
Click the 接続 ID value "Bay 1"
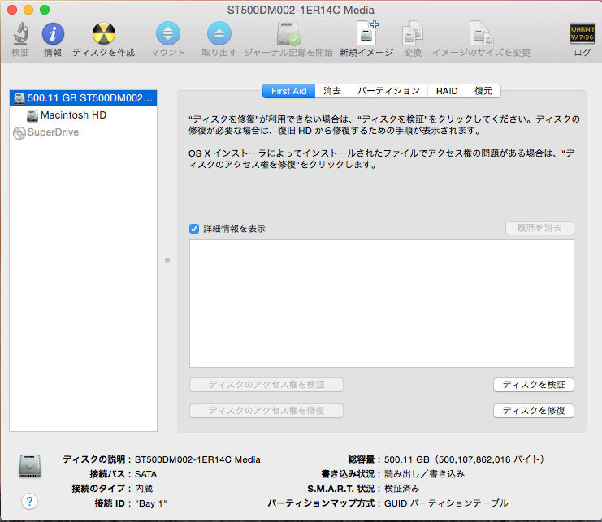point(151,503)
